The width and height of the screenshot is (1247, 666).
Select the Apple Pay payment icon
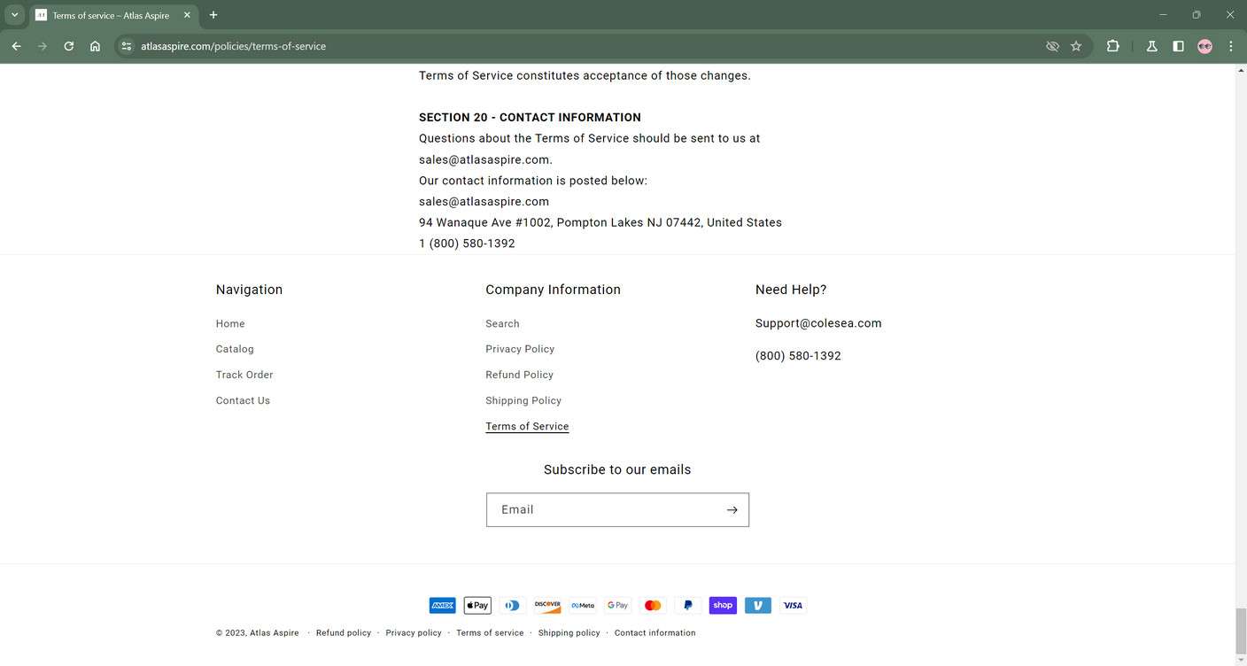click(x=476, y=605)
